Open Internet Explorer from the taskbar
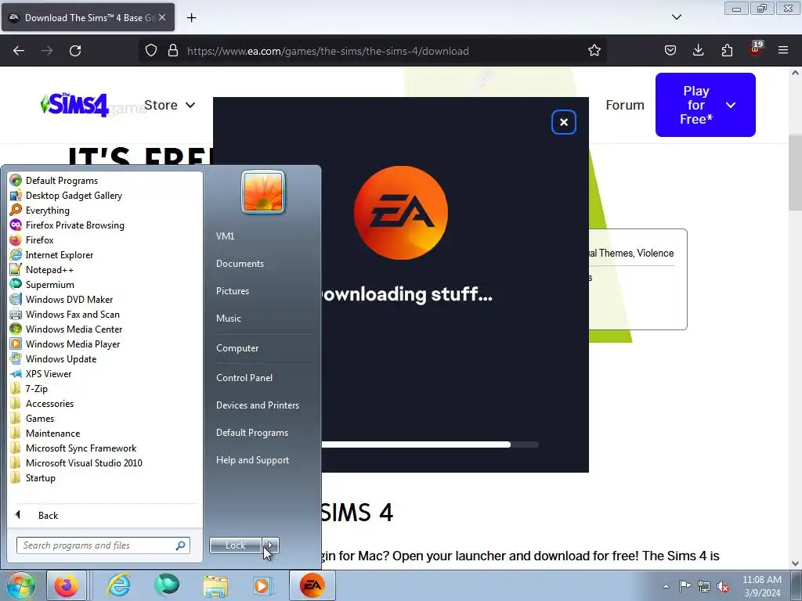The height and width of the screenshot is (601, 802). [119, 585]
